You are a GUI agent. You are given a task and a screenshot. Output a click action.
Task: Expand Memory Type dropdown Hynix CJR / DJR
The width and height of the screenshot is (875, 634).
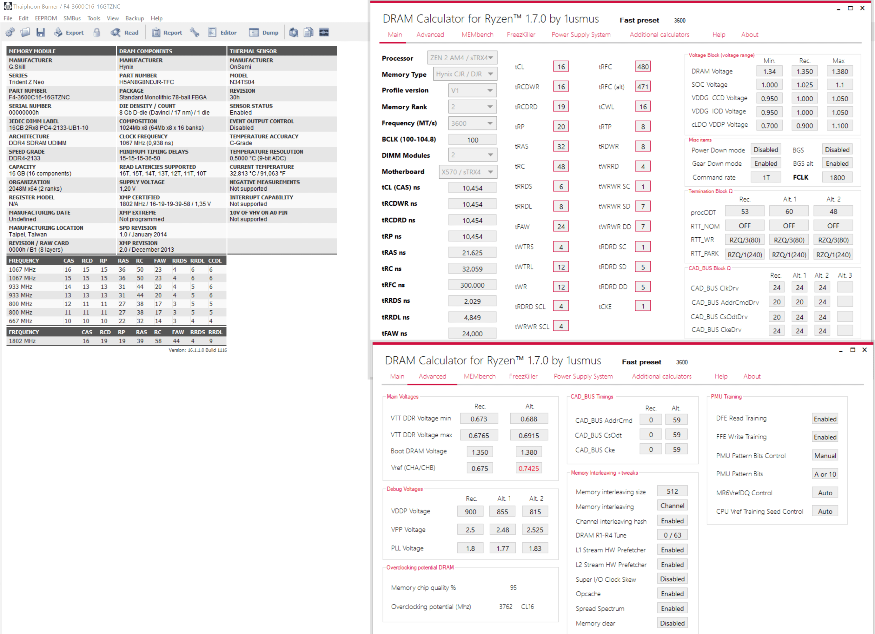(465, 74)
